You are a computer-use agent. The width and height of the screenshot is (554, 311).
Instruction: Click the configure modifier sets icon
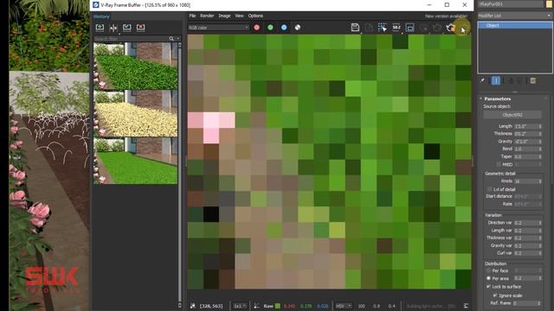[533, 80]
